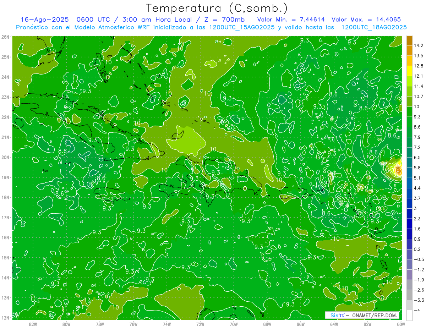Click the 5.8 value on the color scale

point(417,168)
